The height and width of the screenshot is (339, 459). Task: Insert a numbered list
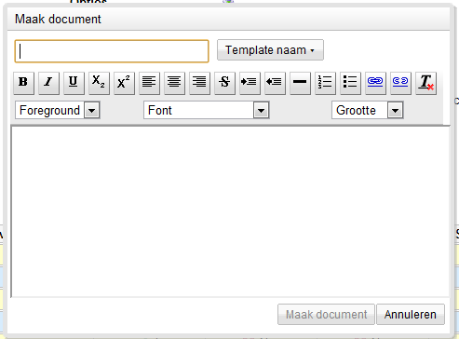tap(325, 83)
